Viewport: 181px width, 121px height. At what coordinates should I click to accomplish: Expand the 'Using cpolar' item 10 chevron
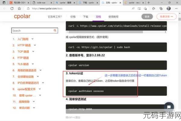40,95
